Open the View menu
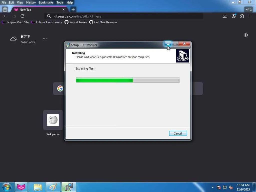 tap(20, 2)
